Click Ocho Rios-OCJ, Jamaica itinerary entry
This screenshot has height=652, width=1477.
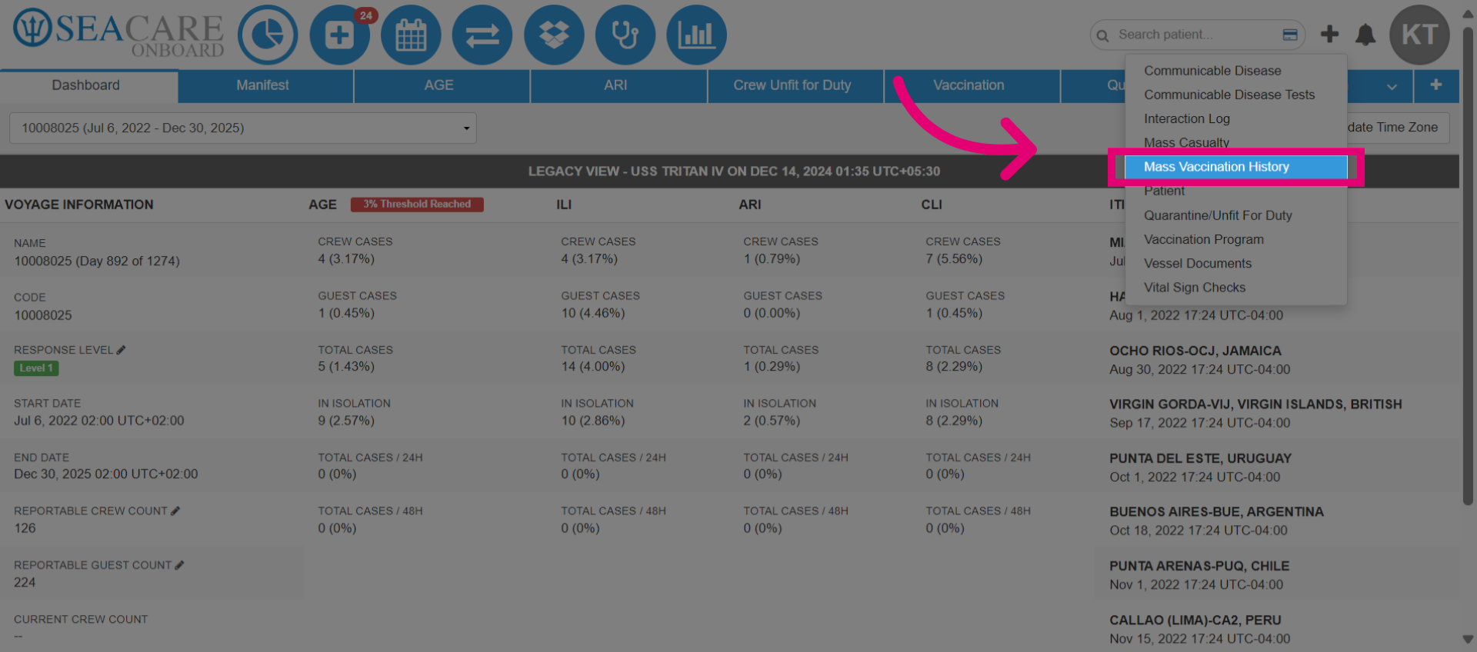tap(1276, 360)
